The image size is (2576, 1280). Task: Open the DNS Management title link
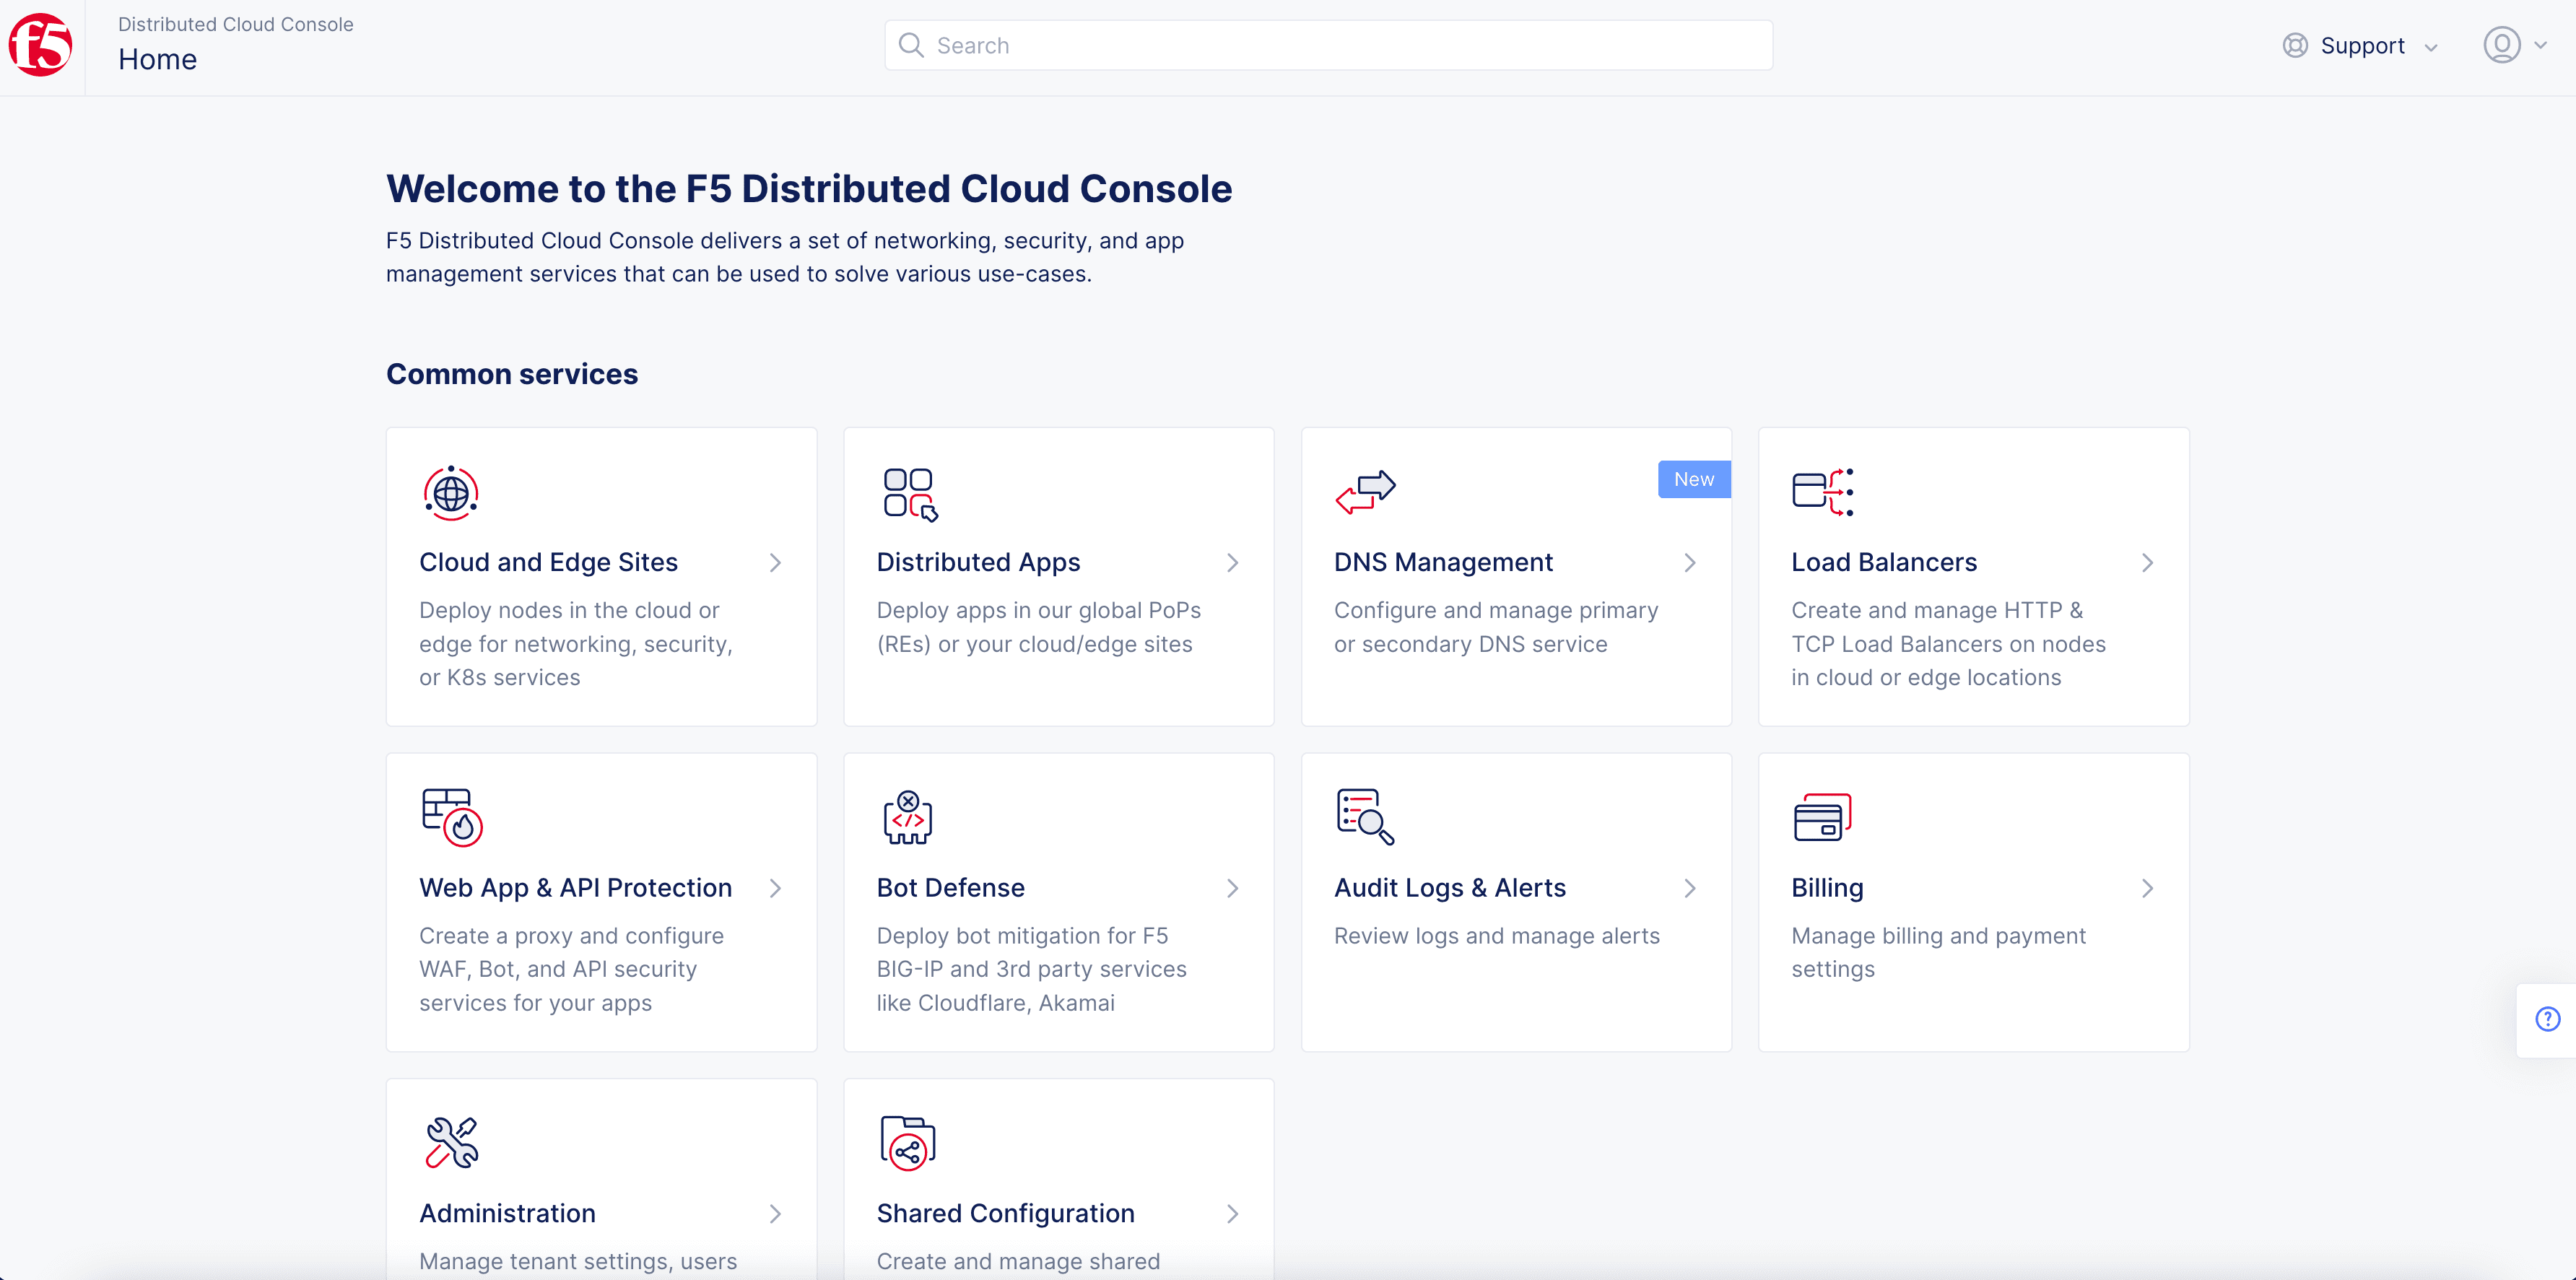(1442, 562)
